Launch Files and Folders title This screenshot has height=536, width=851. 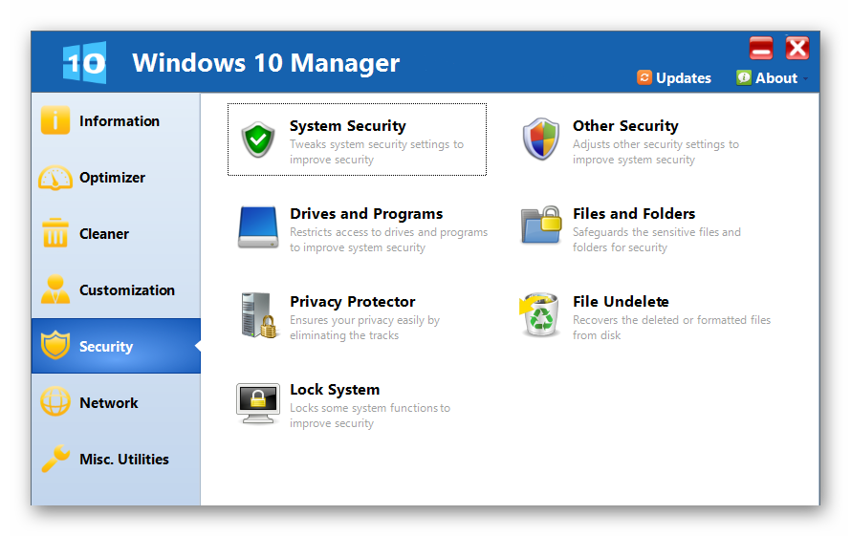pos(634,214)
